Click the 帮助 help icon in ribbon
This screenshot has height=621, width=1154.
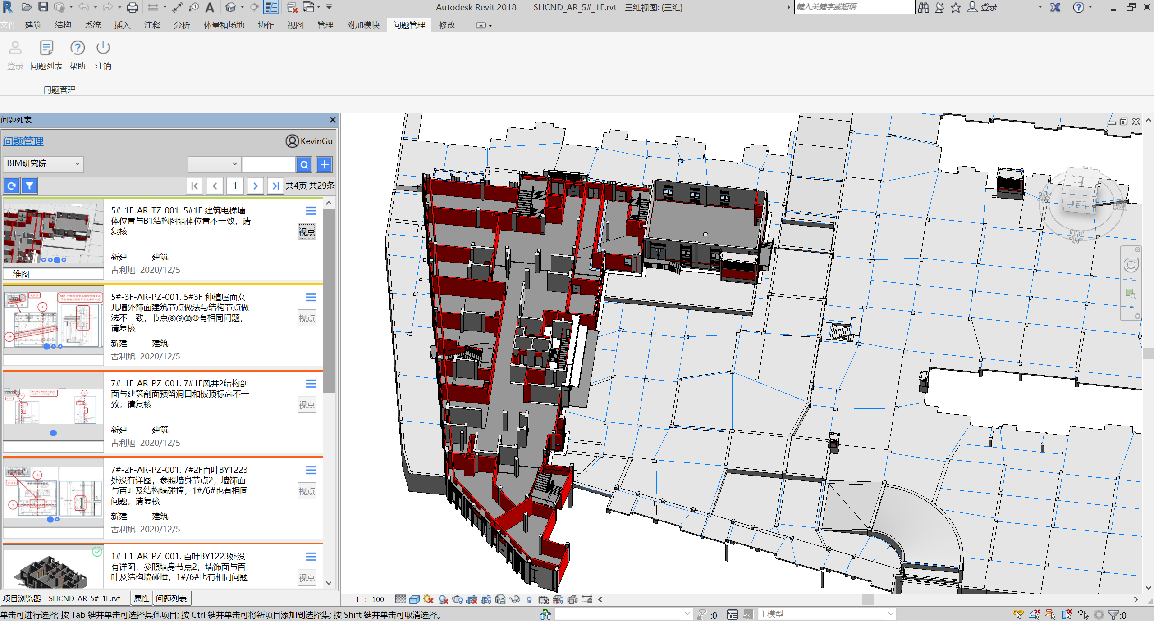click(77, 48)
